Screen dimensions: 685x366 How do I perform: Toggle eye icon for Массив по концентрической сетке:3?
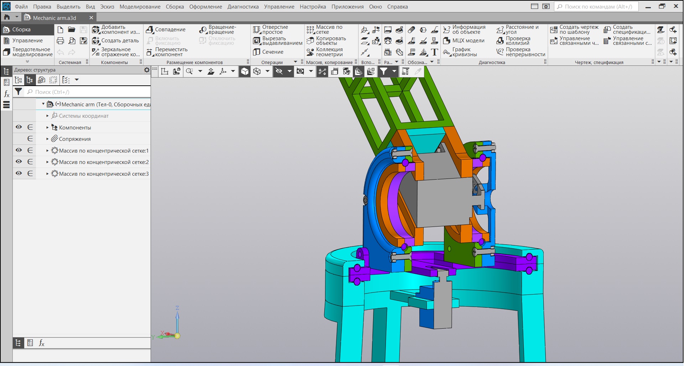tap(19, 174)
